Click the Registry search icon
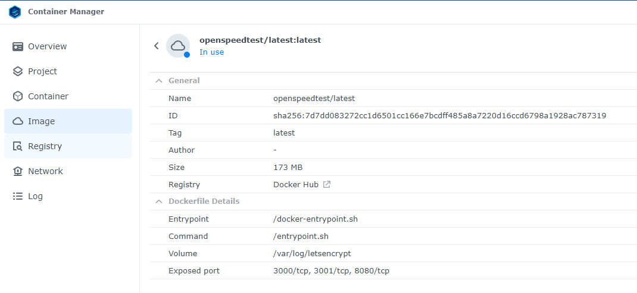 click(18, 146)
